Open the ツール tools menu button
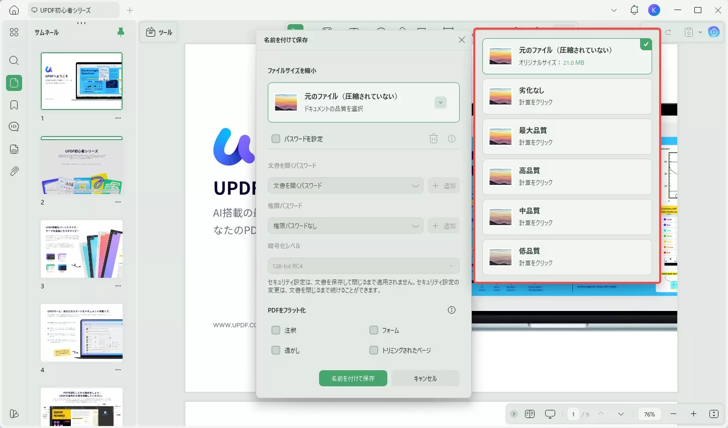Viewport: 728px width, 428px height. [x=159, y=32]
